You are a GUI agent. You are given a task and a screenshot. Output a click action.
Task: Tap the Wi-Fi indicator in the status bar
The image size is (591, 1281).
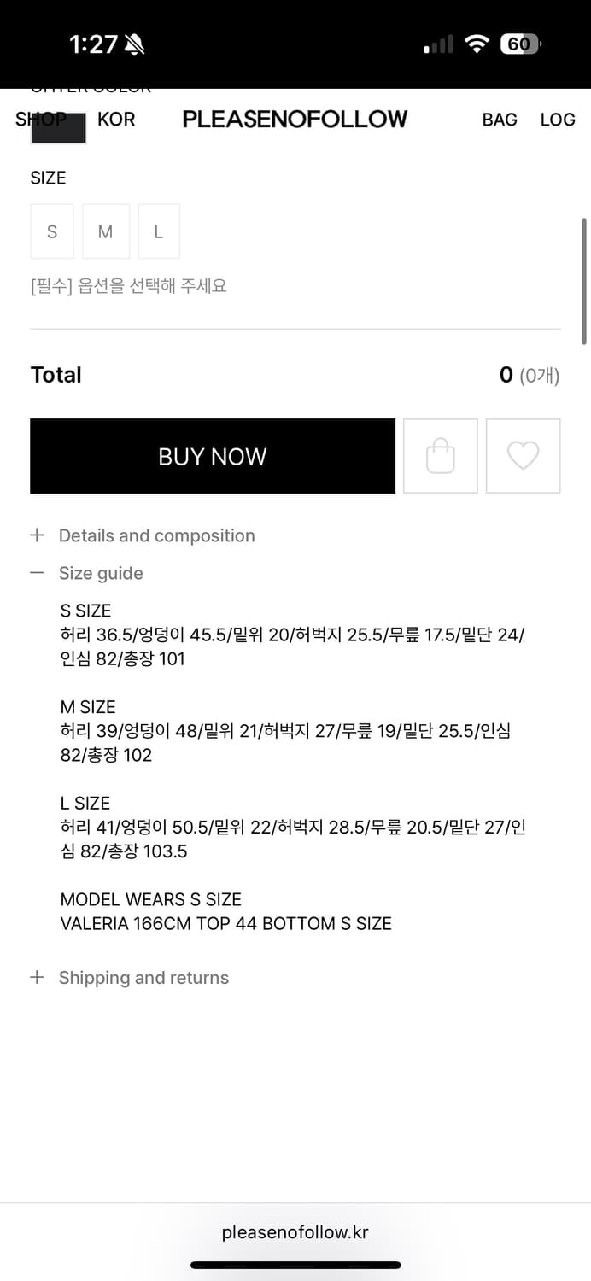[477, 43]
